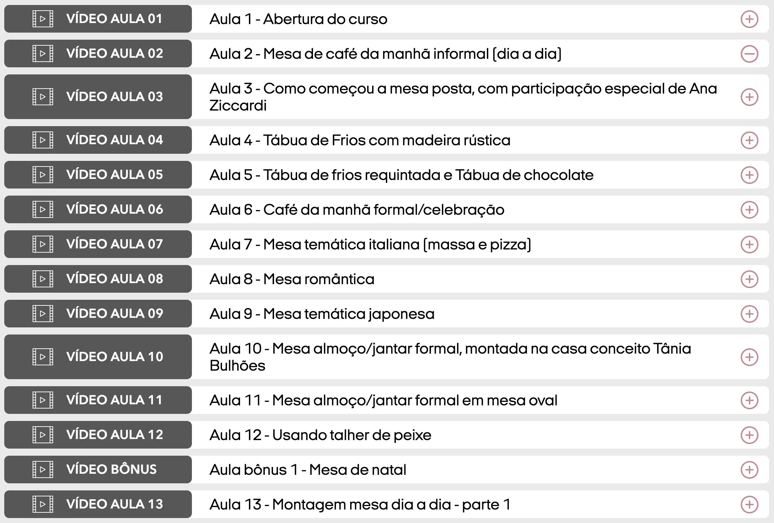Screen dimensions: 774x523
Task: Open the Aula 7 Mesa temática italiana title
Action: (x=370, y=244)
